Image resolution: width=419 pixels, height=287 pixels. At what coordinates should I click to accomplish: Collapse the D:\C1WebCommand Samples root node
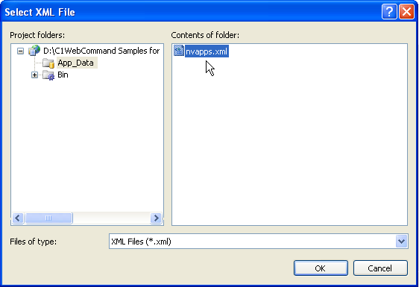tap(20, 51)
